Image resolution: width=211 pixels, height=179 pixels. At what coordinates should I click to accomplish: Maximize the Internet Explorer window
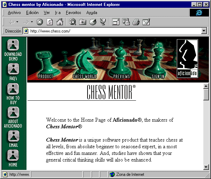pos(200,5)
